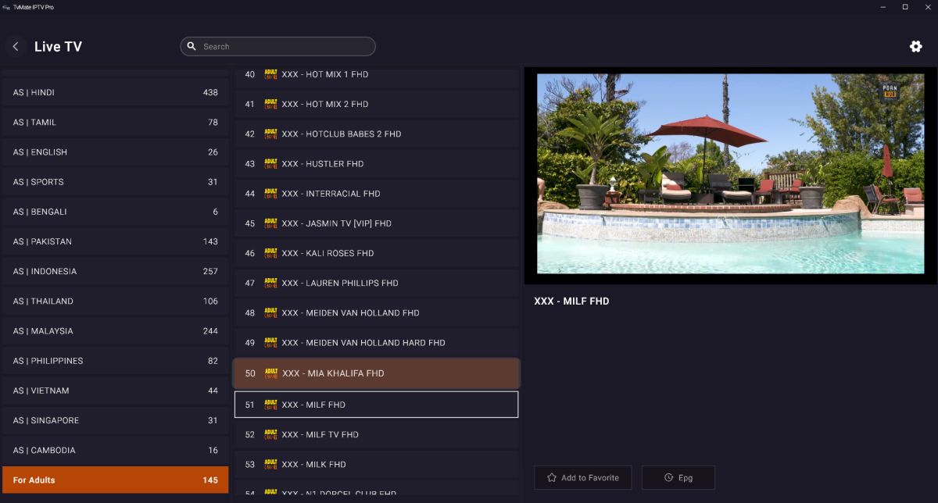
Task: Open the AS | SINGAPORE category
Action: 115,420
